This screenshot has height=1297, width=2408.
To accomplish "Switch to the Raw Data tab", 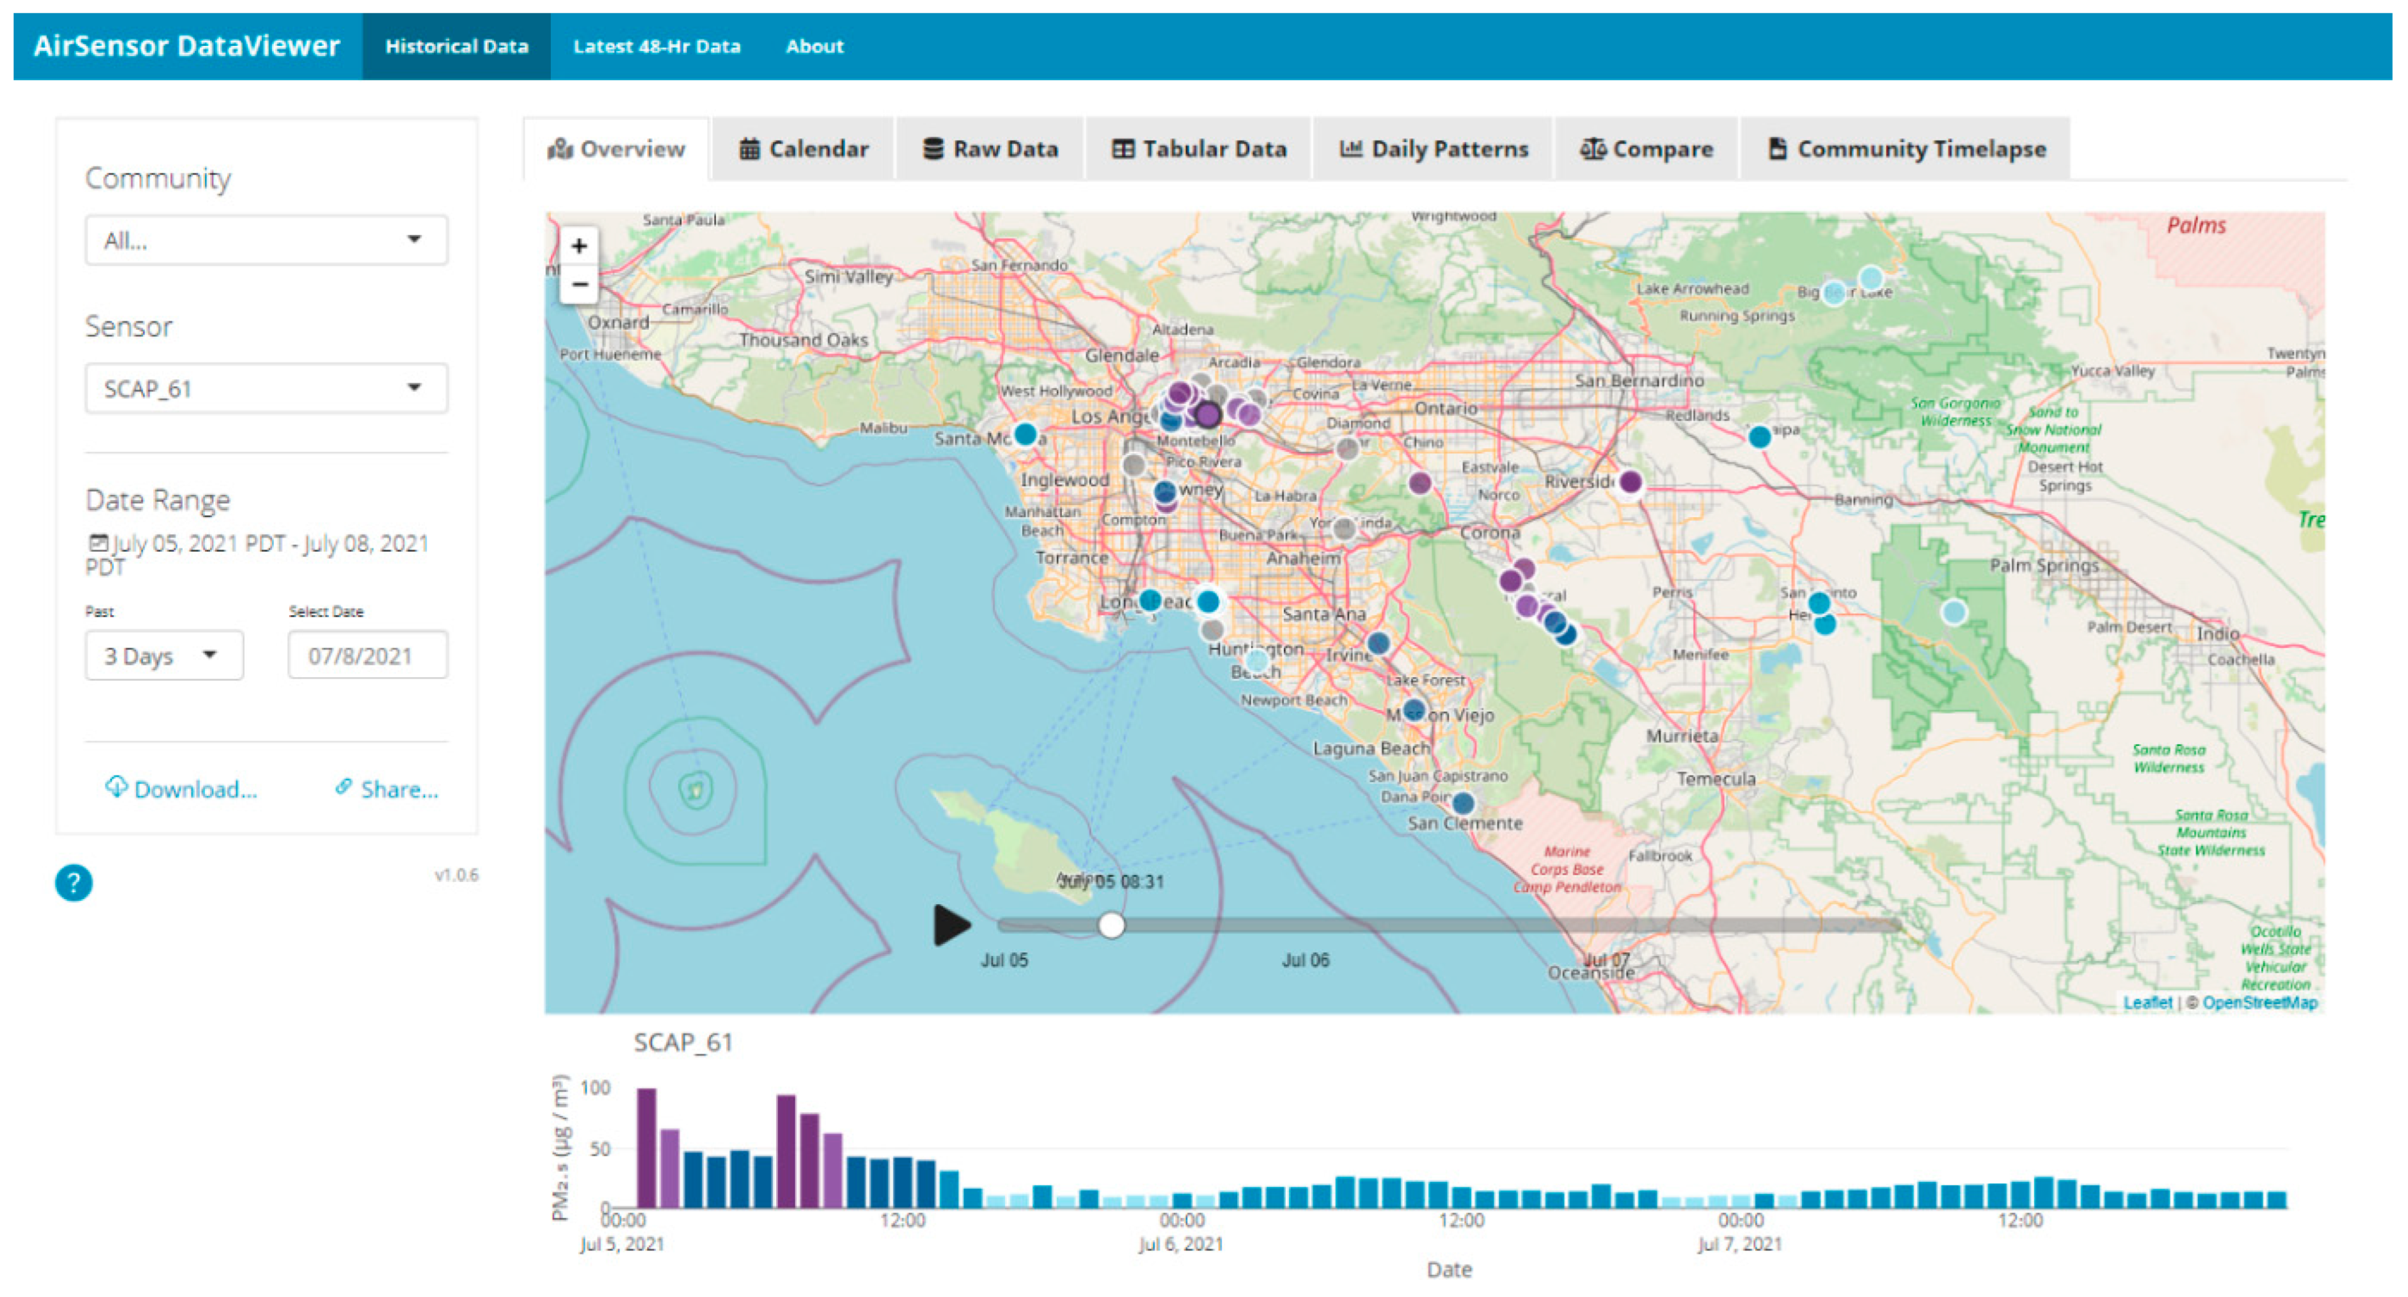I will point(991,149).
